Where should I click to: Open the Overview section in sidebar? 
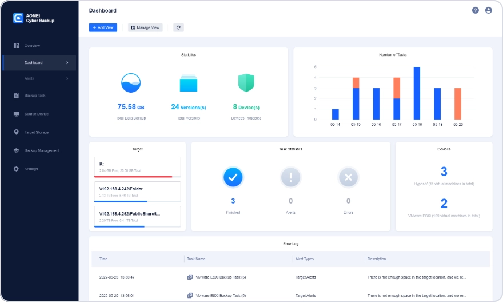click(32, 46)
